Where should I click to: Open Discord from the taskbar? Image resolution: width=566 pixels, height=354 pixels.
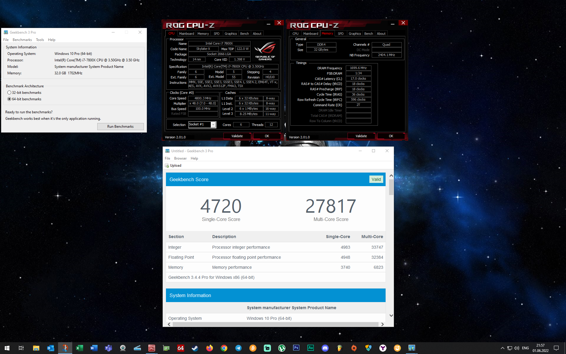[x=325, y=348]
